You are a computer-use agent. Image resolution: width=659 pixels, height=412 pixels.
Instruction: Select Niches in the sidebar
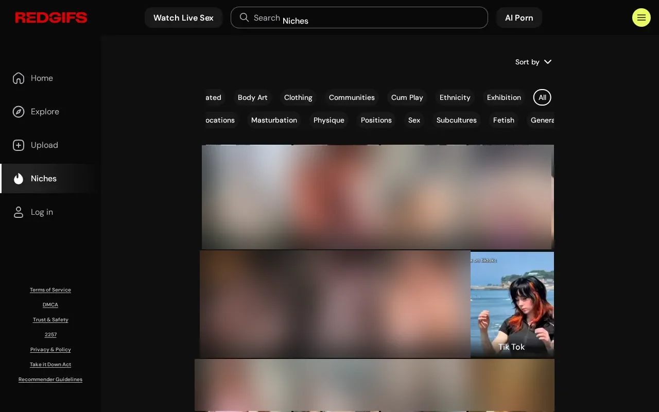tap(50, 179)
